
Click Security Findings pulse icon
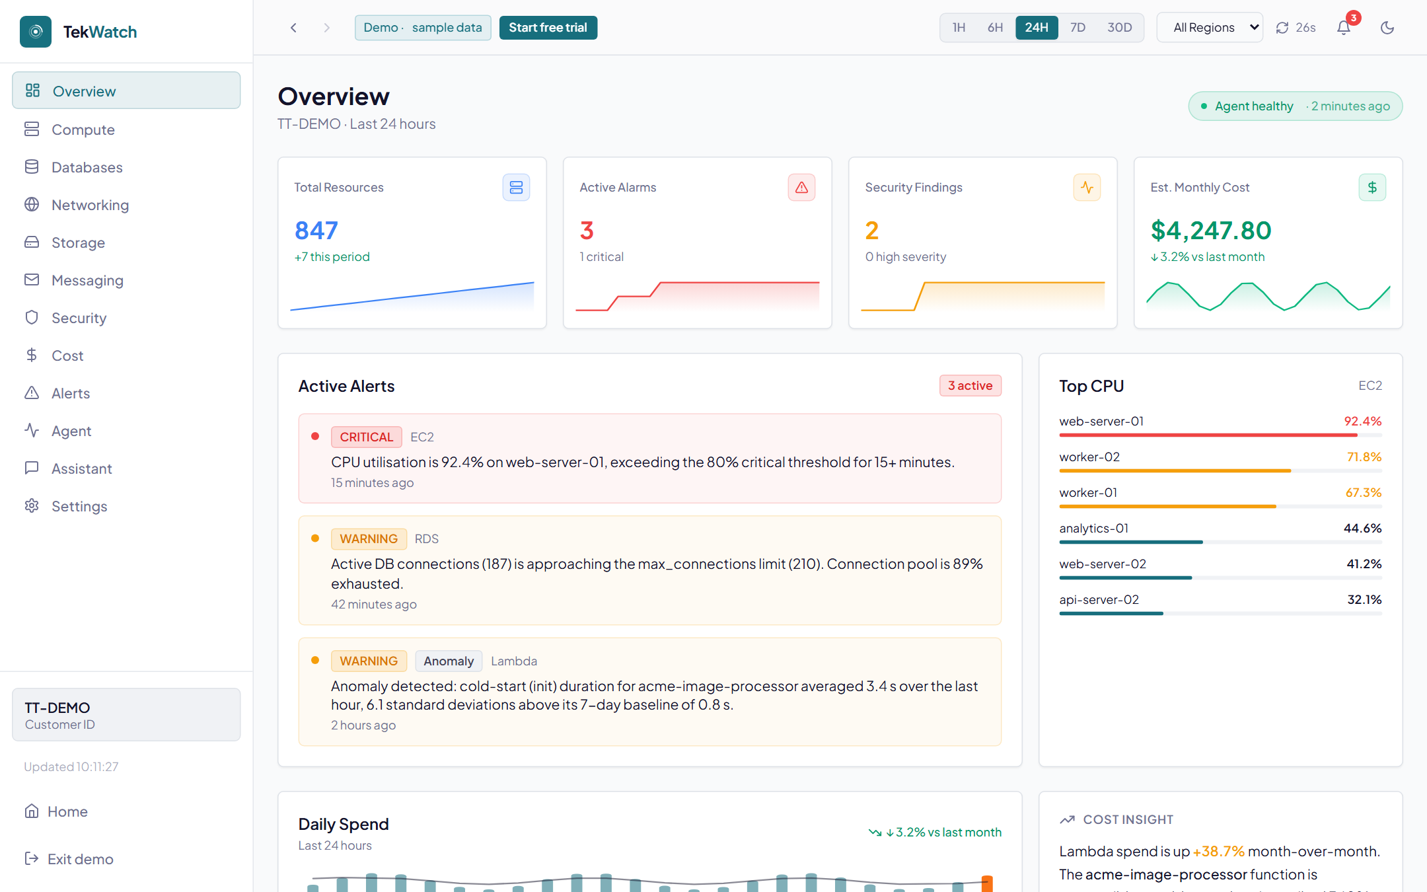[1087, 188]
